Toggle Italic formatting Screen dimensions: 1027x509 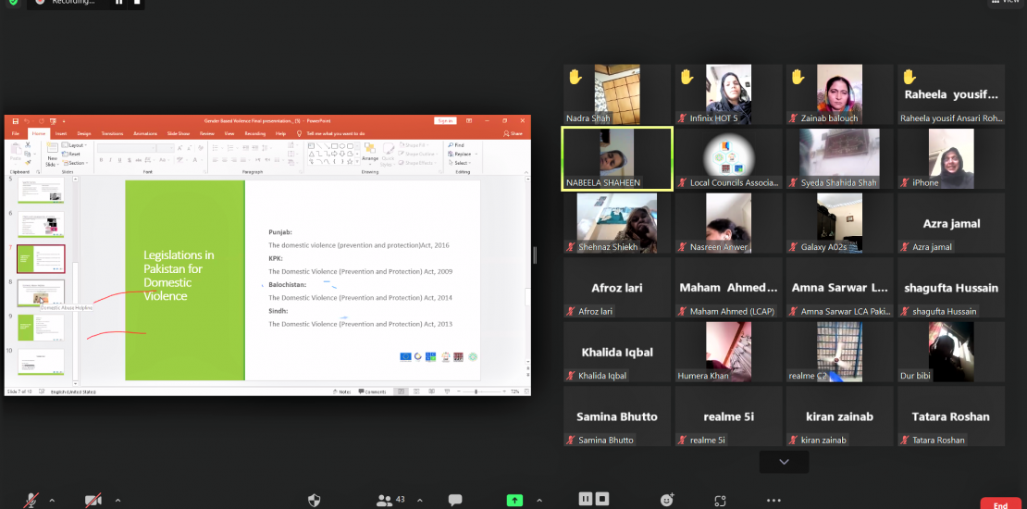[x=111, y=160]
